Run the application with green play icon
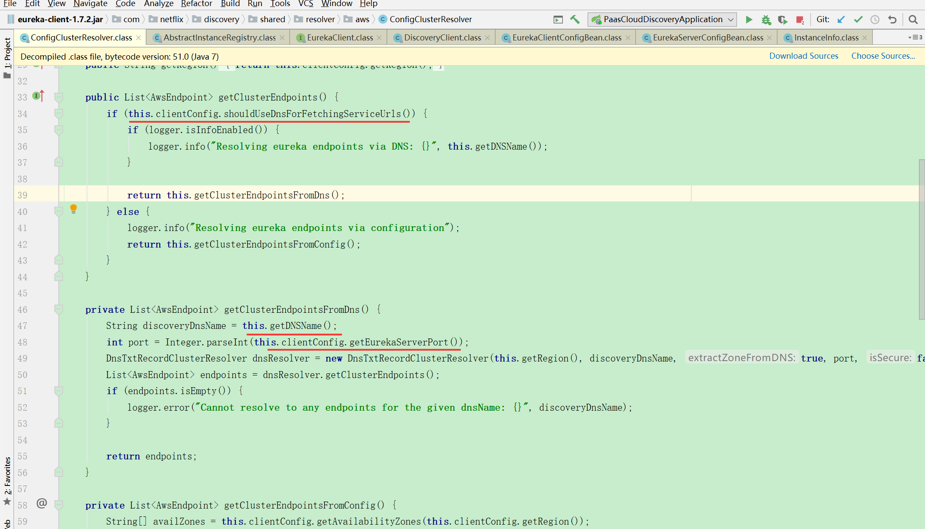The image size is (925, 529). pos(749,20)
